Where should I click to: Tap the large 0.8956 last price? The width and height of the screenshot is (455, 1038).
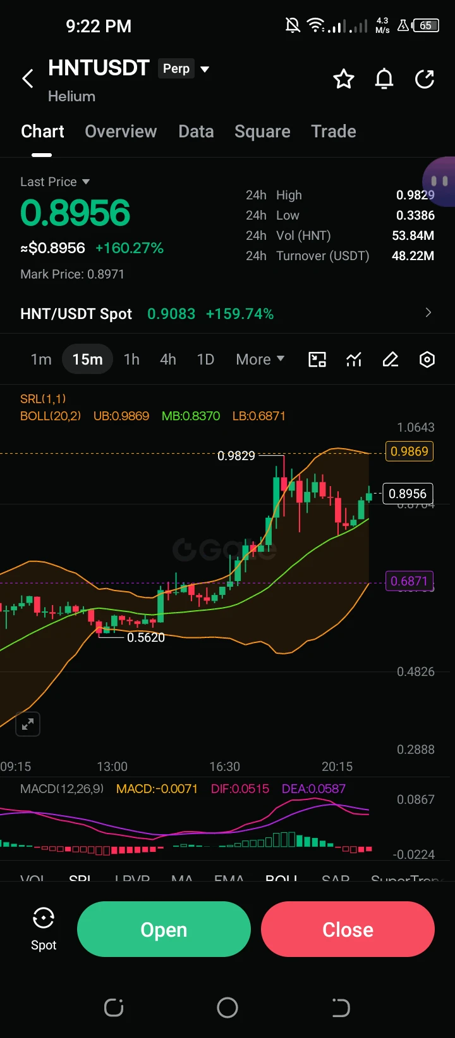click(75, 213)
